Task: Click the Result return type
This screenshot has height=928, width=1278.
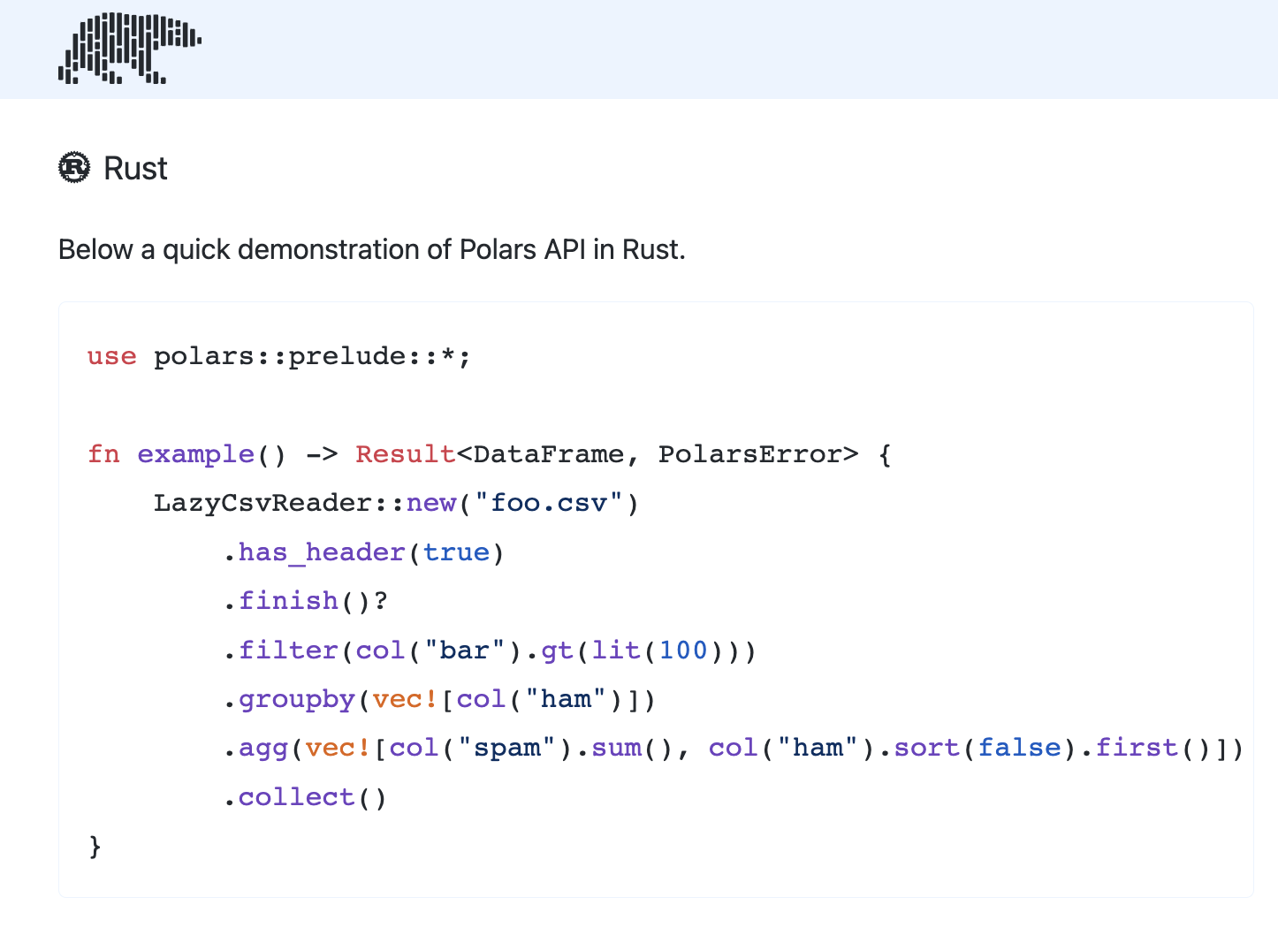Action: coord(405,453)
